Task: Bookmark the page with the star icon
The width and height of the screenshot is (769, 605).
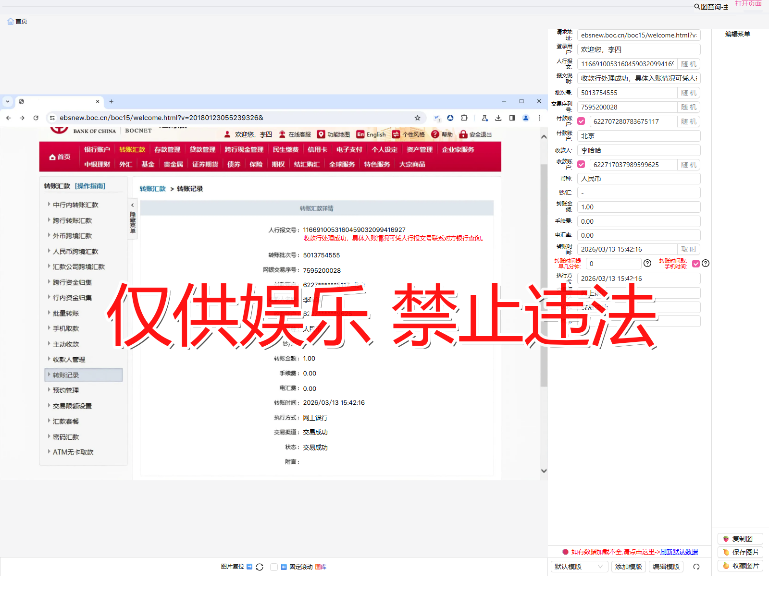Action: [417, 118]
